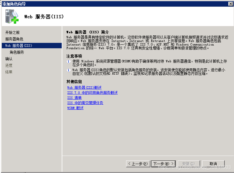234x173 pixels.
Task: Select the 服务器角色 step
Action: pos(14,39)
